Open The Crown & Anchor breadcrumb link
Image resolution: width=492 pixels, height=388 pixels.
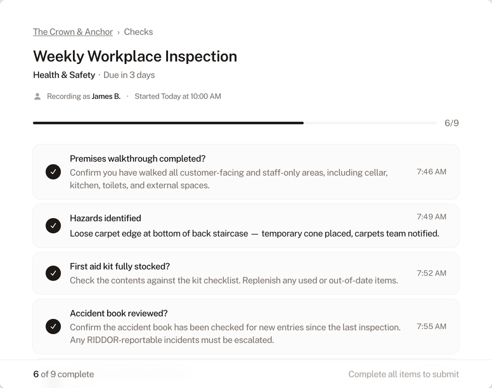[x=73, y=32]
